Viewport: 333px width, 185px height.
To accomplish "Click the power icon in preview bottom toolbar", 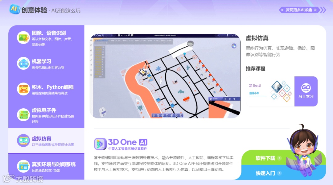I will point(176,115).
